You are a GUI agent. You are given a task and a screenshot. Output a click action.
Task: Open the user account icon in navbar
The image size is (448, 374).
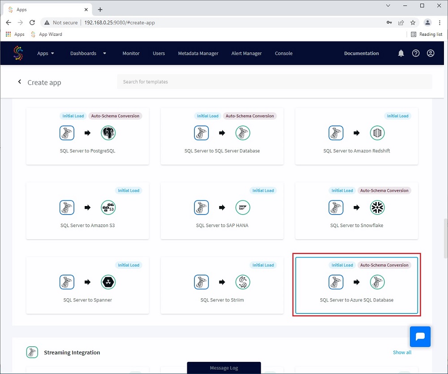[x=431, y=53]
